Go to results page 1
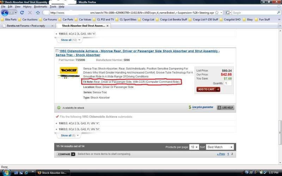 (x=228, y=154)
